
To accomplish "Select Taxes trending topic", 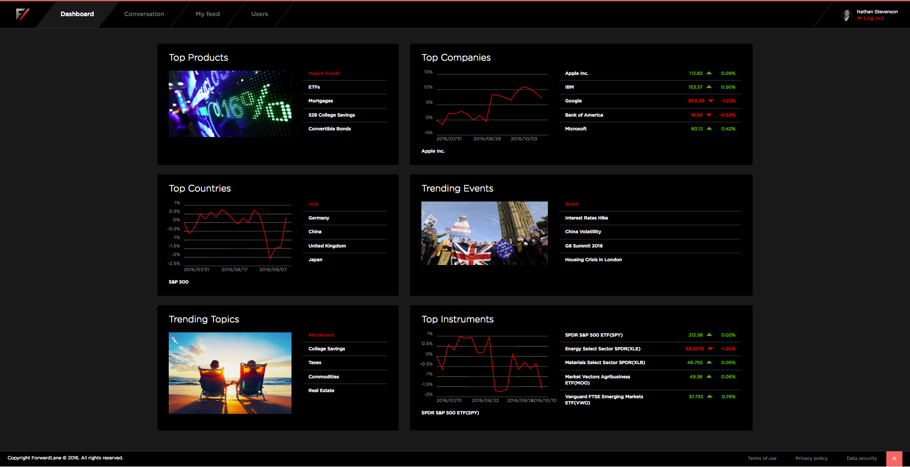I will 345,363.
